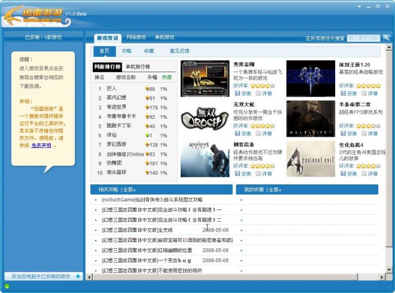Click star rating of 冰封王座1.20
This screenshot has height=293, width=395.
coord(369,86)
